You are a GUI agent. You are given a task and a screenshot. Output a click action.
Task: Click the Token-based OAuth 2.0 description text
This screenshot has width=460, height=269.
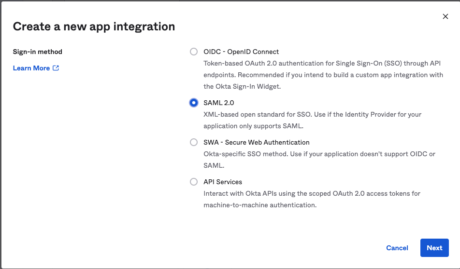[323, 75]
